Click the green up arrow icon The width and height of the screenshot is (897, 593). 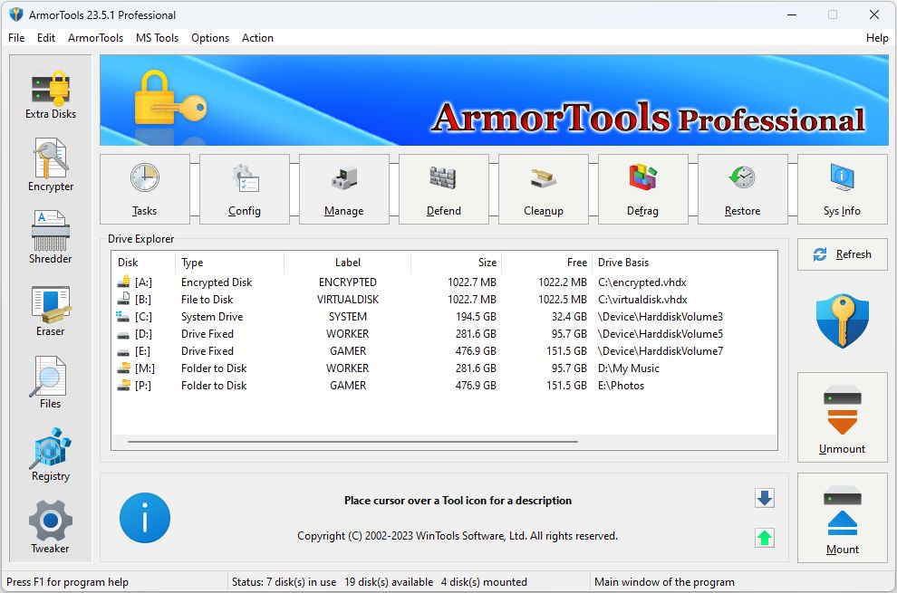coord(765,538)
